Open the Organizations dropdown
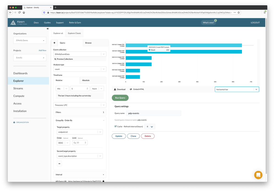This screenshot has width=275, height=192. point(30,40)
